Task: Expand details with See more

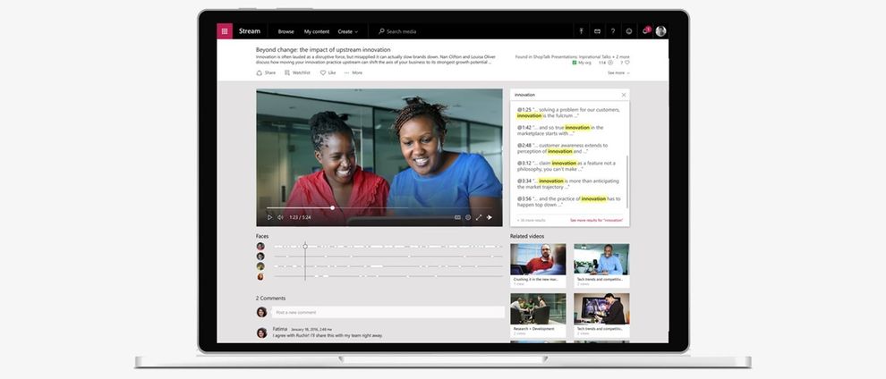Action: click(618, 72)
